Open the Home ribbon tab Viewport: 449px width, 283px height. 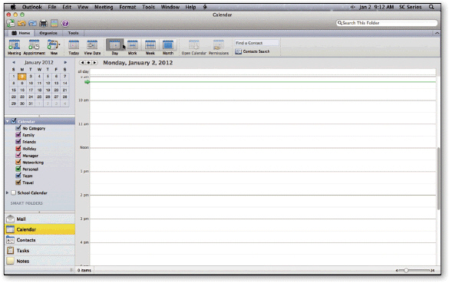pos(21,33)
